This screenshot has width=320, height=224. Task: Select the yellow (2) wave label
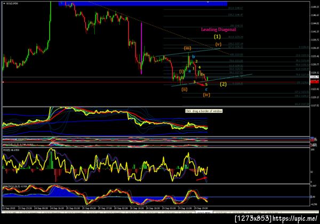(223, 84)
